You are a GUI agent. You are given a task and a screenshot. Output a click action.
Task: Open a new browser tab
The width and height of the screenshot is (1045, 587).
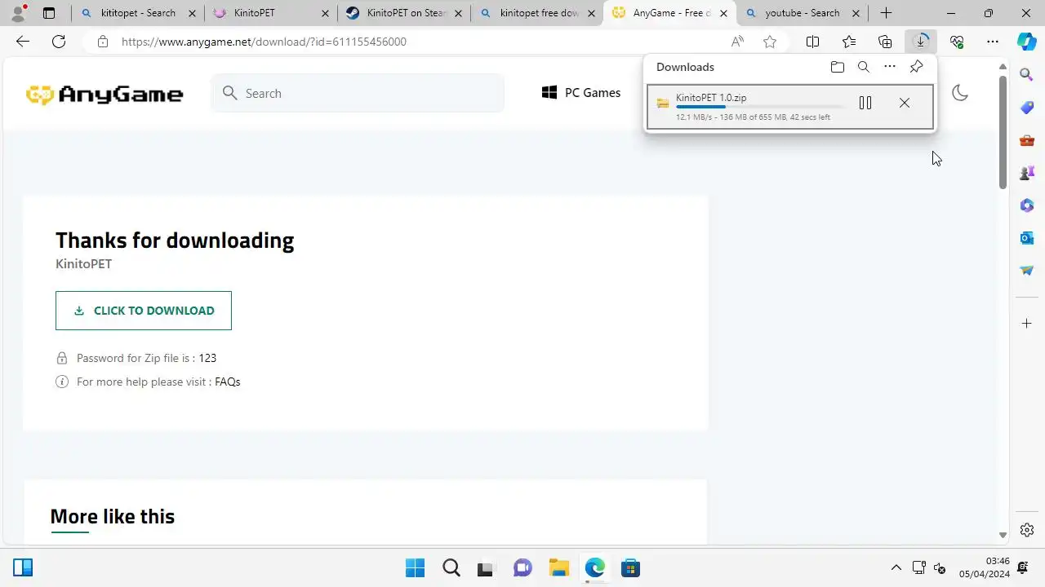point(886,13)
